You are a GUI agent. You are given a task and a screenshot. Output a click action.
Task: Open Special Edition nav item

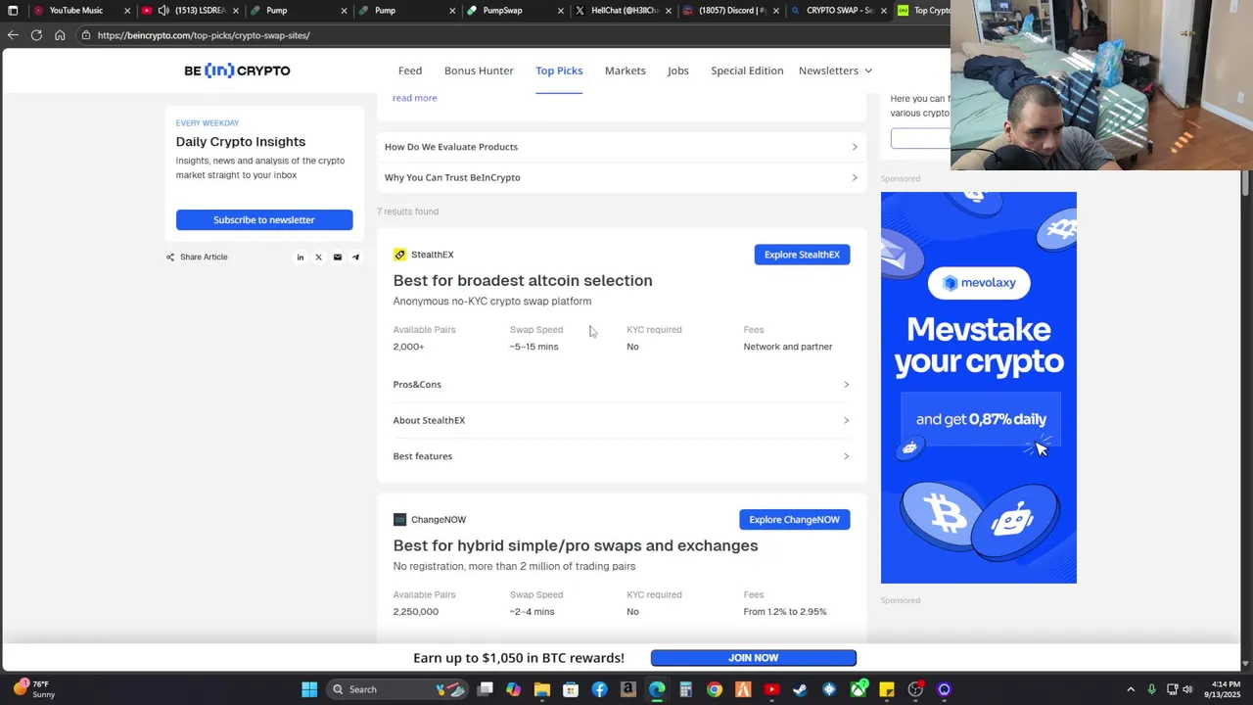747,70
